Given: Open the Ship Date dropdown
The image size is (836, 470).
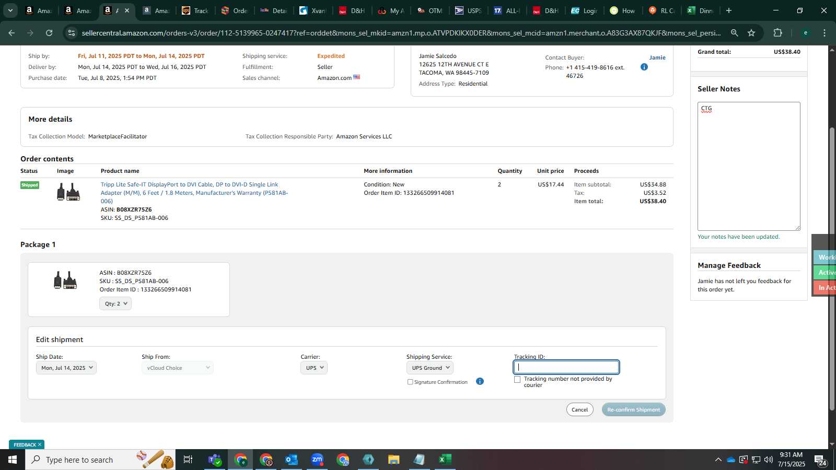Looking at the screenshot, I should (x=66, y=368).
